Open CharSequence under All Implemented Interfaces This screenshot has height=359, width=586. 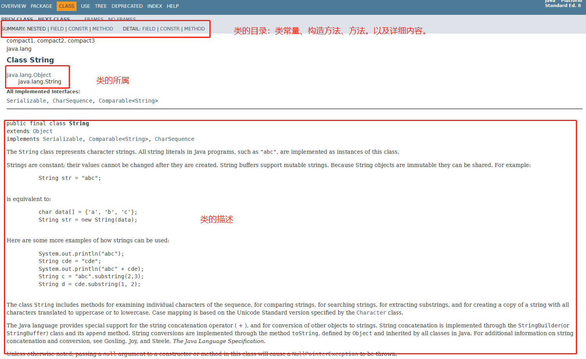(x=72, y=101)
